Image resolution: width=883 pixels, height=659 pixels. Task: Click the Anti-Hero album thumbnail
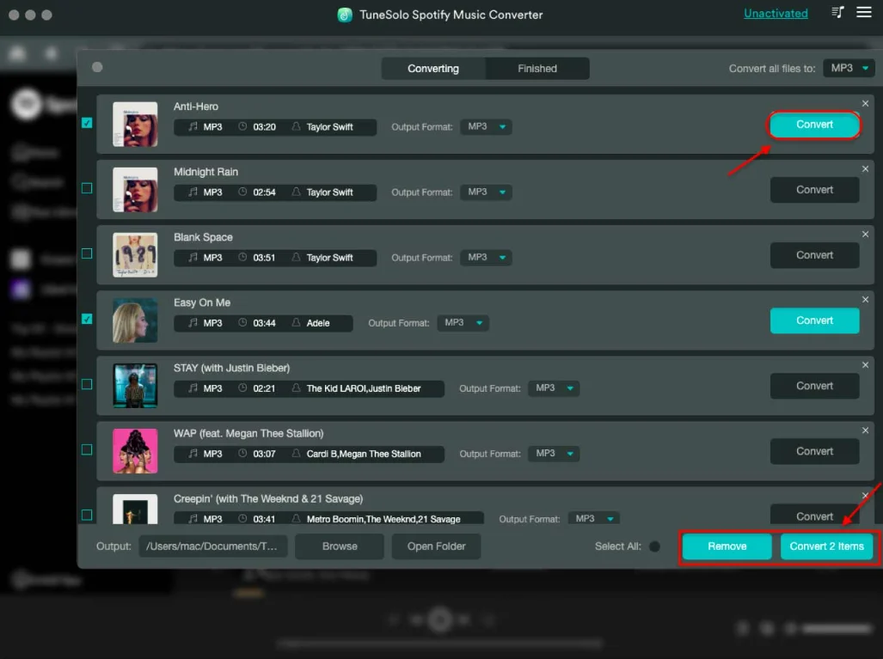point(135,124)
